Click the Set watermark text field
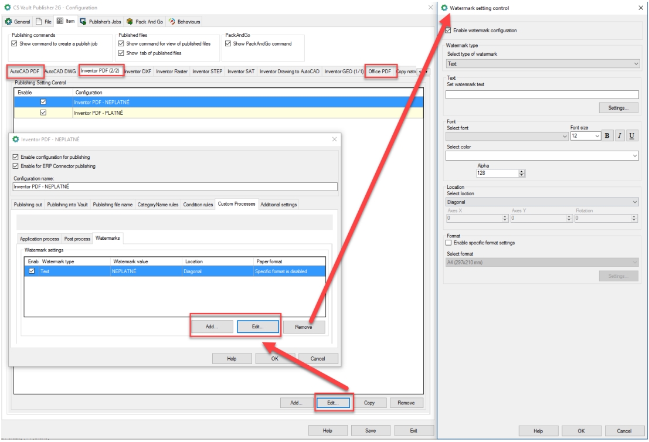The height and width of the screenshot is (442, 649). click(542, 94)
